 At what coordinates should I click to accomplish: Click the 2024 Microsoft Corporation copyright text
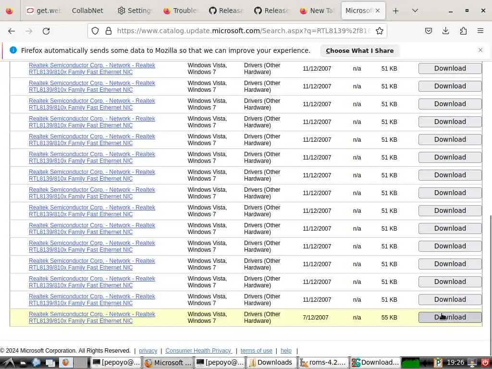pos(65,350)
